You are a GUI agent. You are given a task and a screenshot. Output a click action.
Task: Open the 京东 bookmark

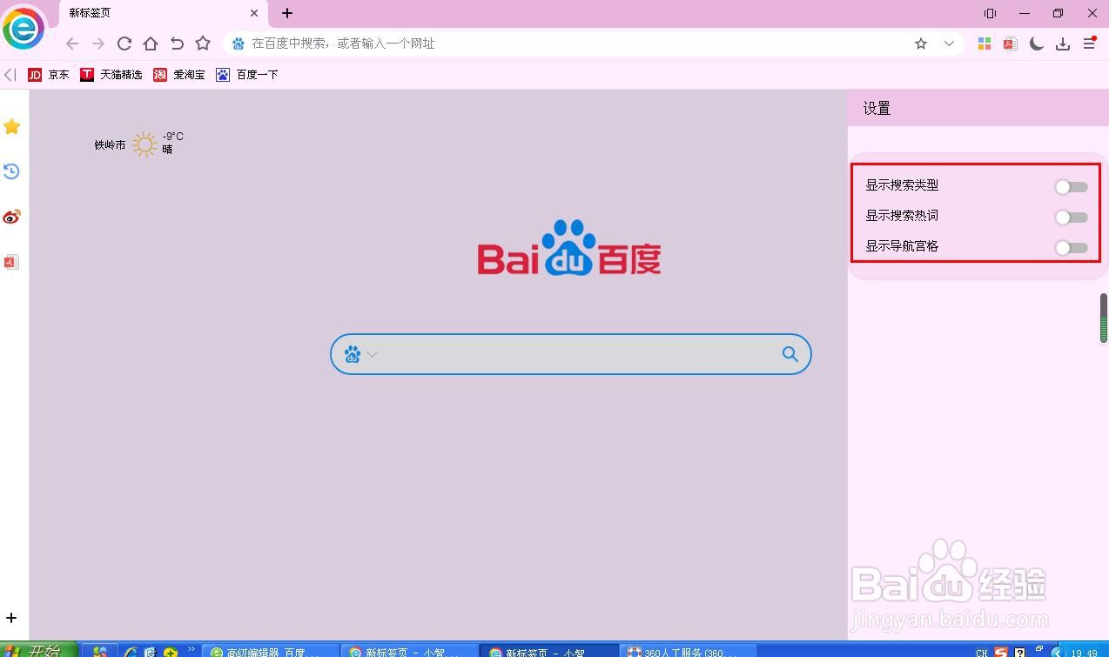tap(49, 75)
